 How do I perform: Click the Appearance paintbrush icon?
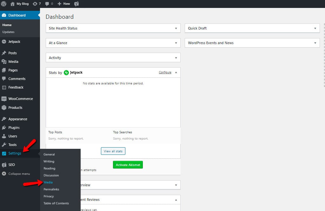coord(4,119)
